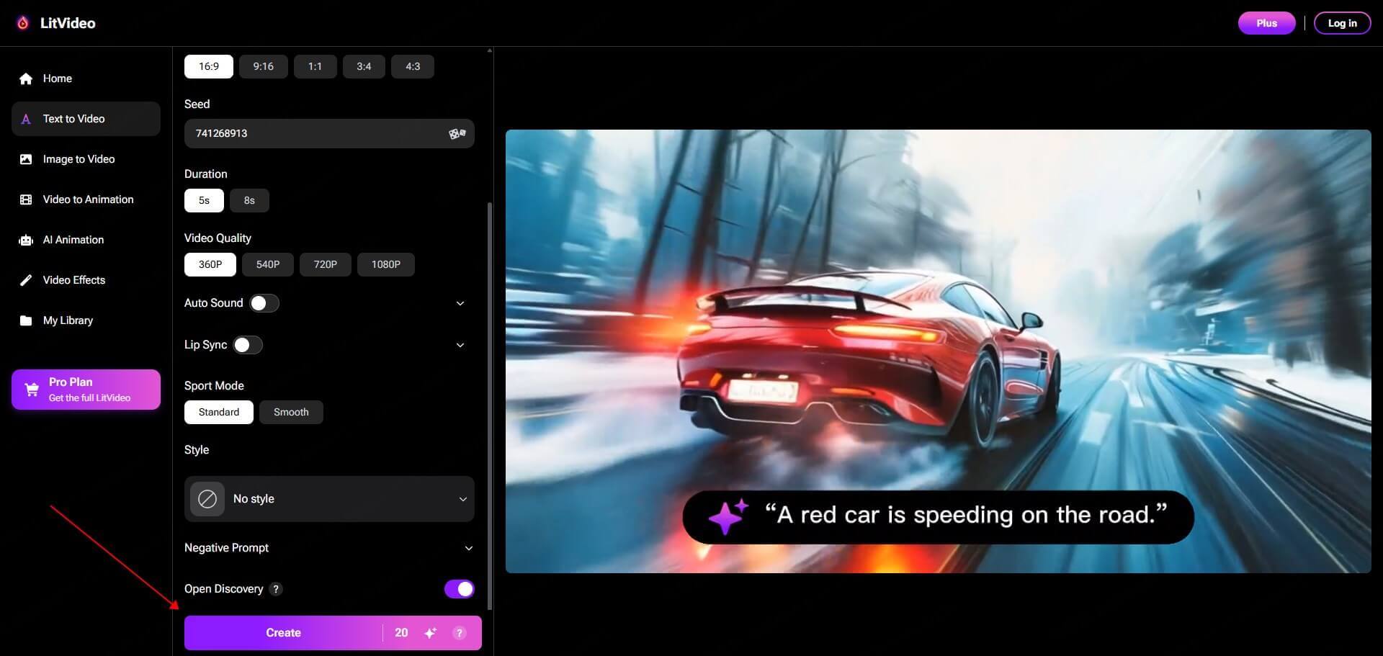This screenshot has width=1383, height=656.
Task: Select the Home icon in the sidebar
Action: click(x=26, y=78)
